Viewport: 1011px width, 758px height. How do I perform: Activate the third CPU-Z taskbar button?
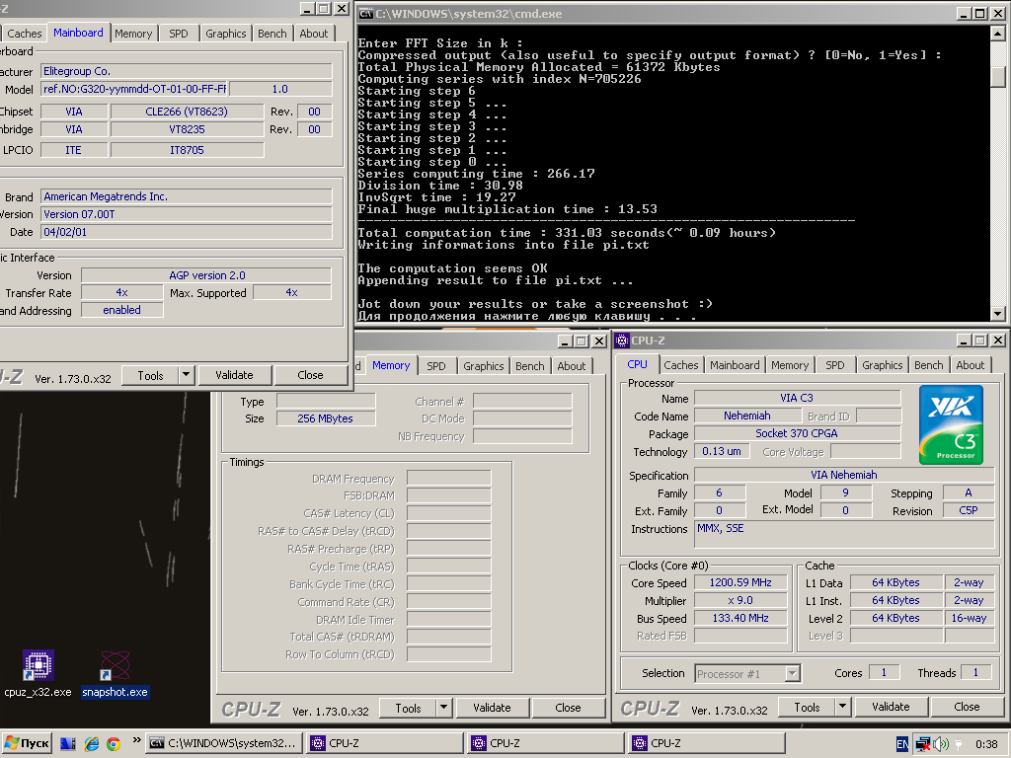[x=707, y=743]
